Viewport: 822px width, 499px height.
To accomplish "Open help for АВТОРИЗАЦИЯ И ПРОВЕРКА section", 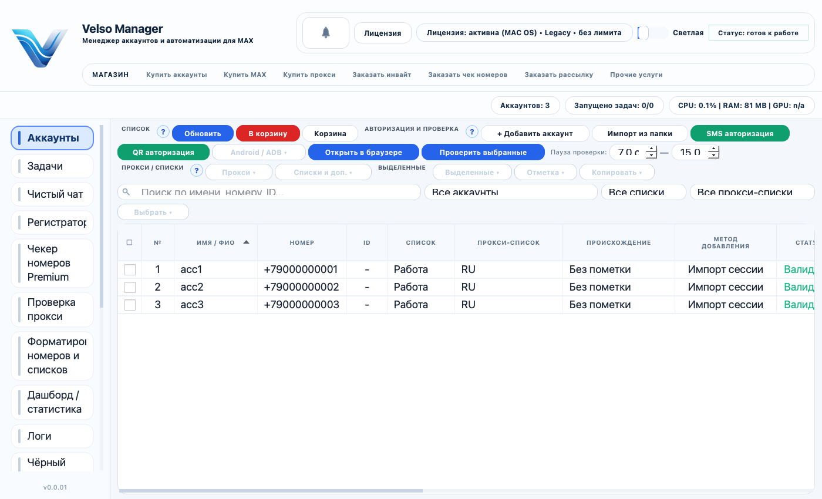I will click(x=471, y=132).
